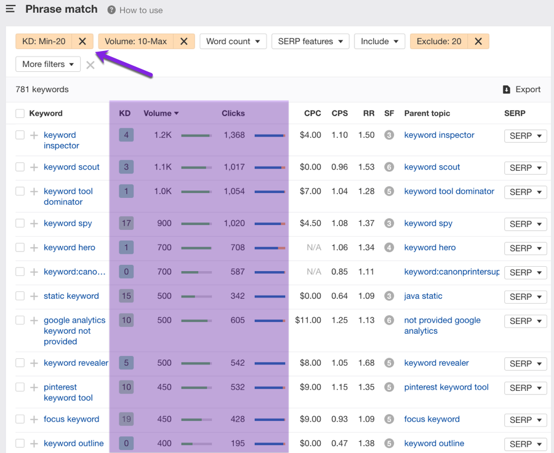The height and width of the screenshot is (453, 554).
Task: Add keyword hero with plus icon
Action: (x=34, y=248)
